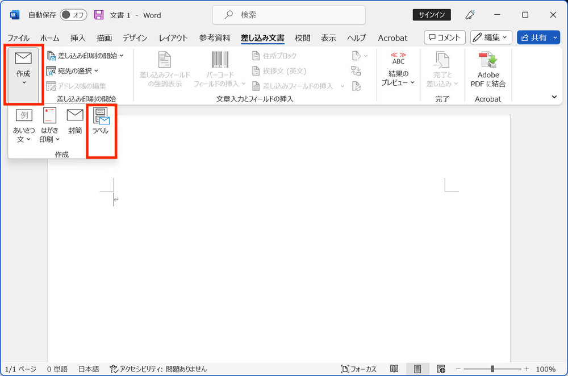Expand 差し込み印刷の開始 menu
This screenshot has height=376, width=568.
pyautogui.click(x=86, y=56)
